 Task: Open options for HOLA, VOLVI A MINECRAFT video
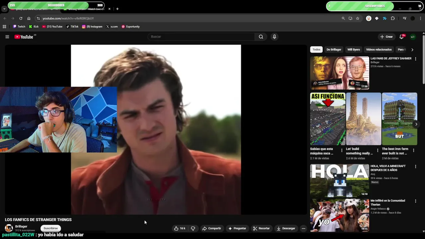click(x=415, y=166)
